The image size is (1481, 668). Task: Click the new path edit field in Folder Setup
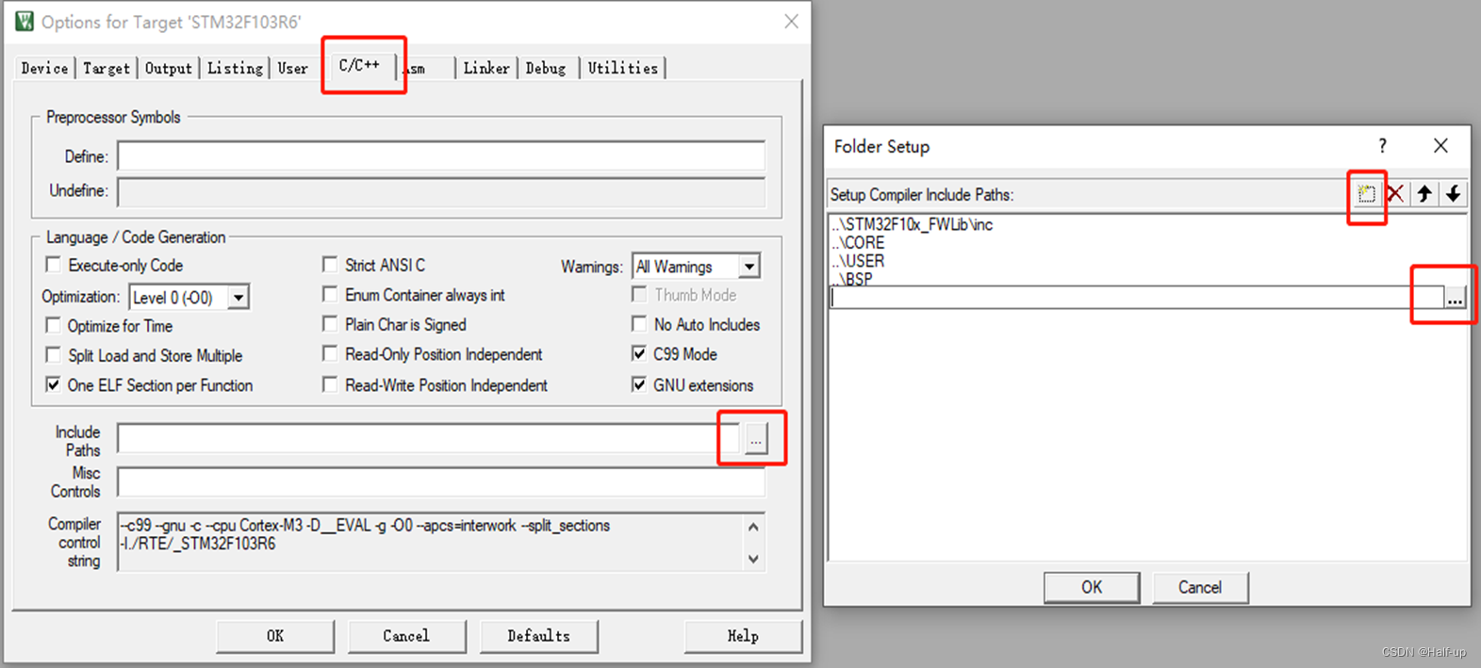coord(1137,298)
